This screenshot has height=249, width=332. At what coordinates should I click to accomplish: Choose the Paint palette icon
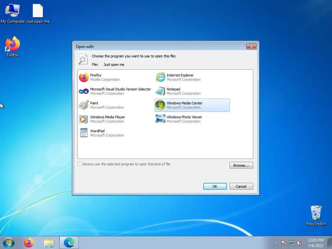coord(84,105)
